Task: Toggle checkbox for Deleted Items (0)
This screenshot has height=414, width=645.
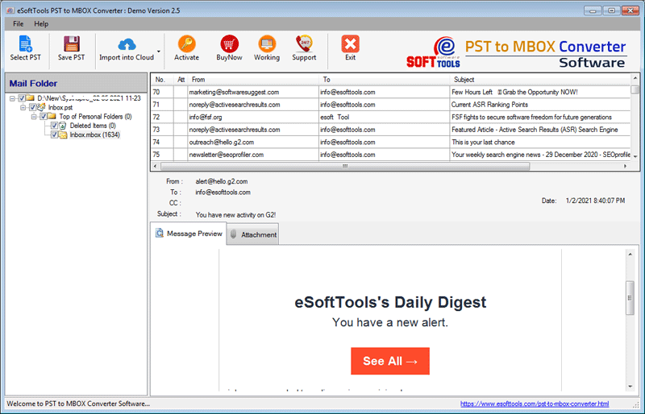Action: 54,126
